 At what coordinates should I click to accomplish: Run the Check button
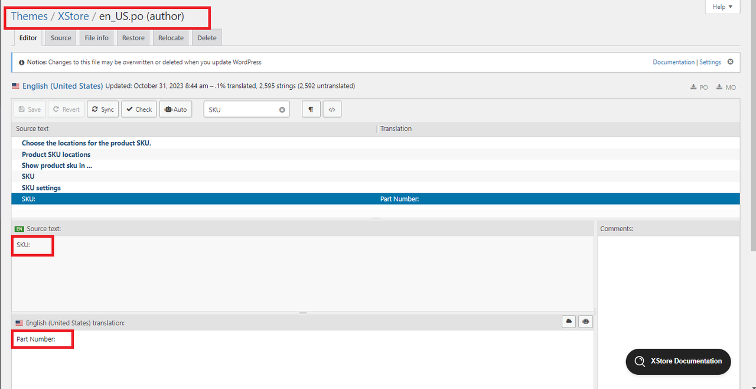(139, 109)
